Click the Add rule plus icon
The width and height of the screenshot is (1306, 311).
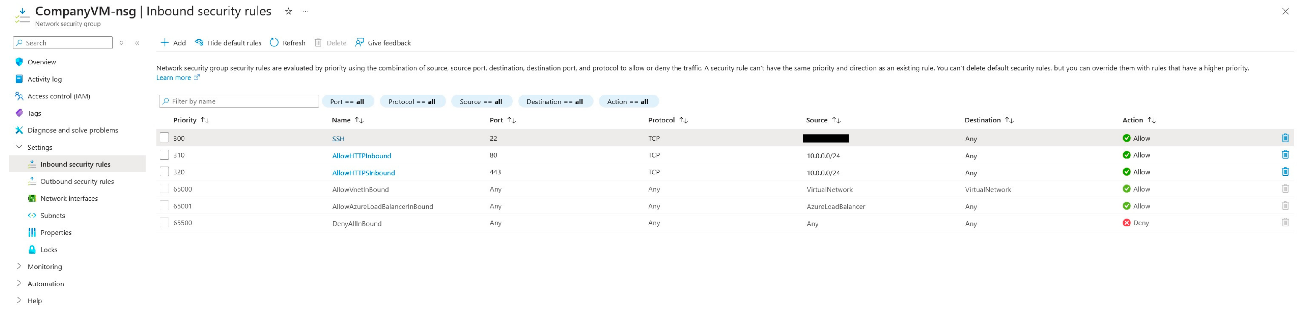pos(164,43)
